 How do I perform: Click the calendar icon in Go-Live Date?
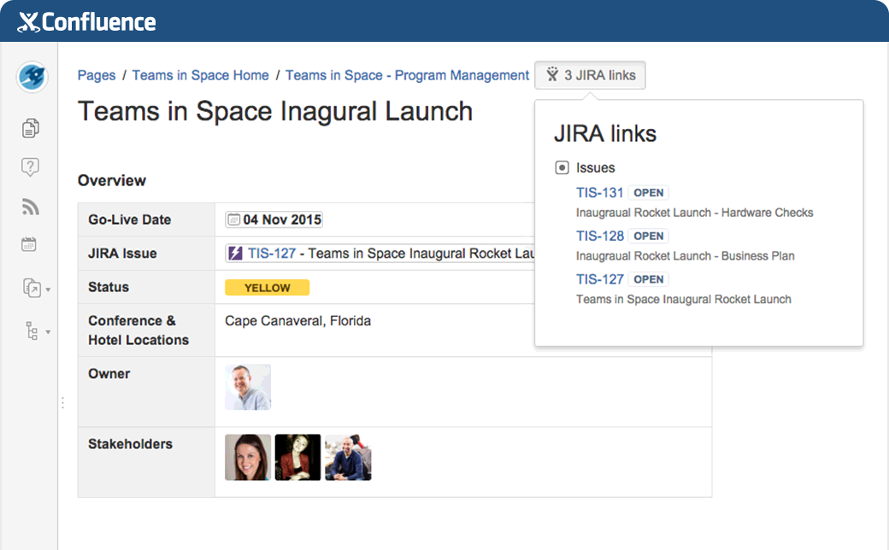coord(233,219)
